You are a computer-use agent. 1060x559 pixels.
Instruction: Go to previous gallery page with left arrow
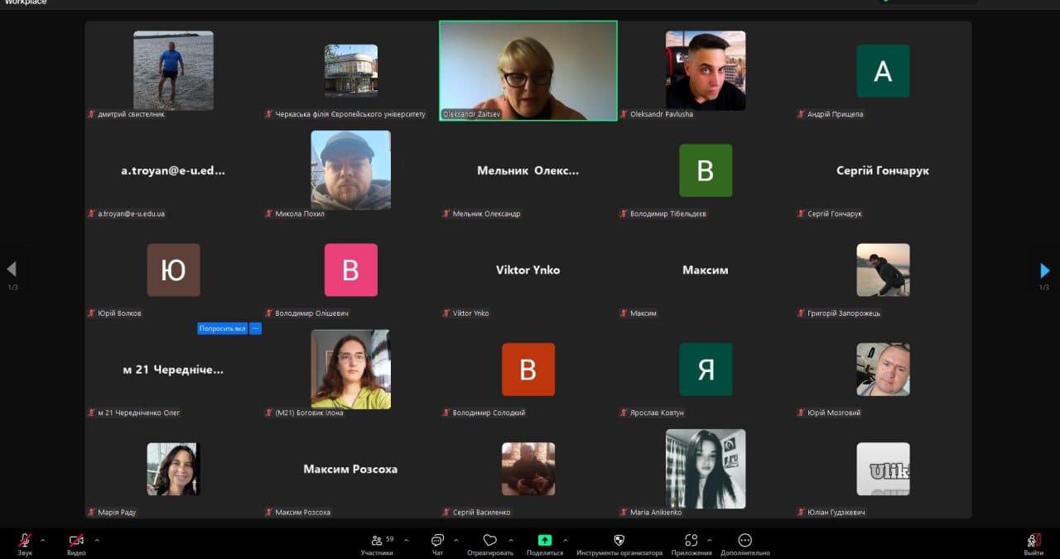click(x=12, y=270)
